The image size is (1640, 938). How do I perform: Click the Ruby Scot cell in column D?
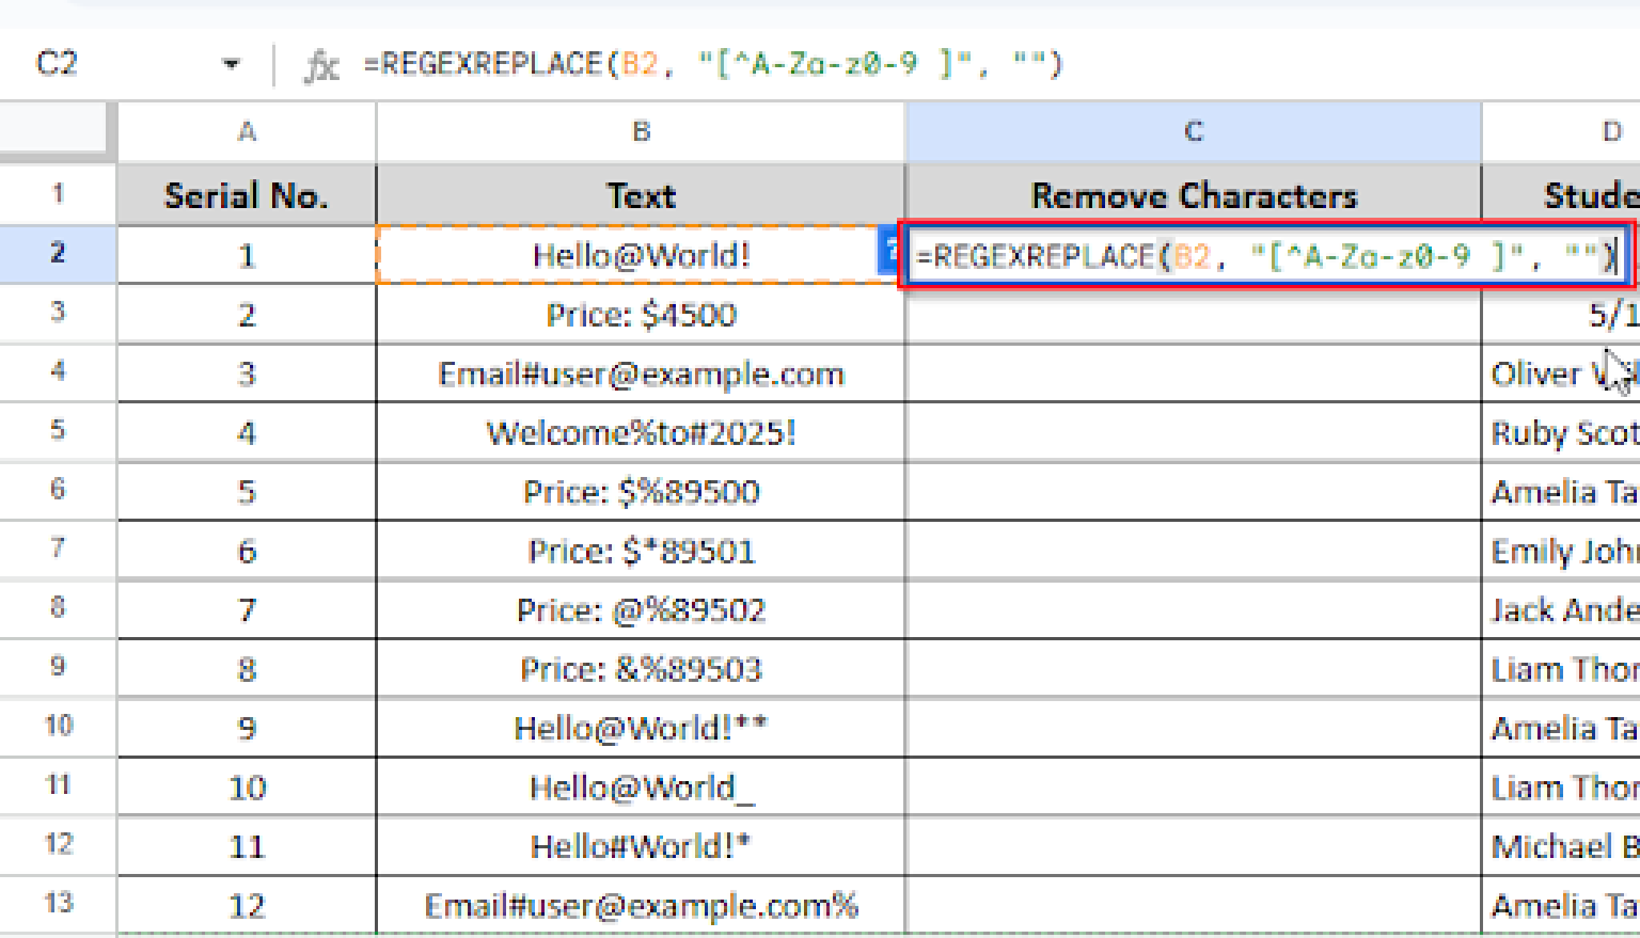pyautogui.click(x=1562, y=433)
